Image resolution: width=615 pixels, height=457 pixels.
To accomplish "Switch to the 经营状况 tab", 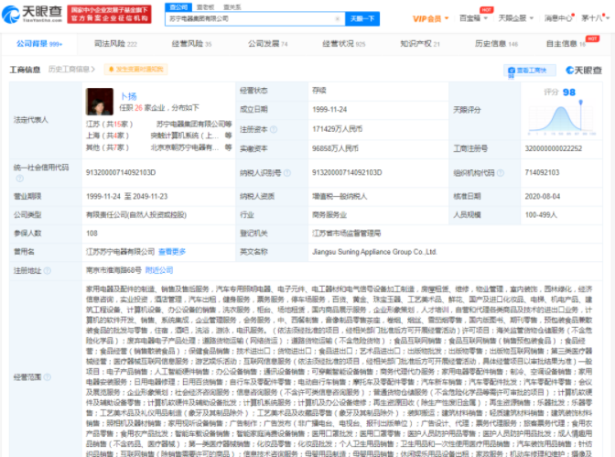I will tap(343, 44).
